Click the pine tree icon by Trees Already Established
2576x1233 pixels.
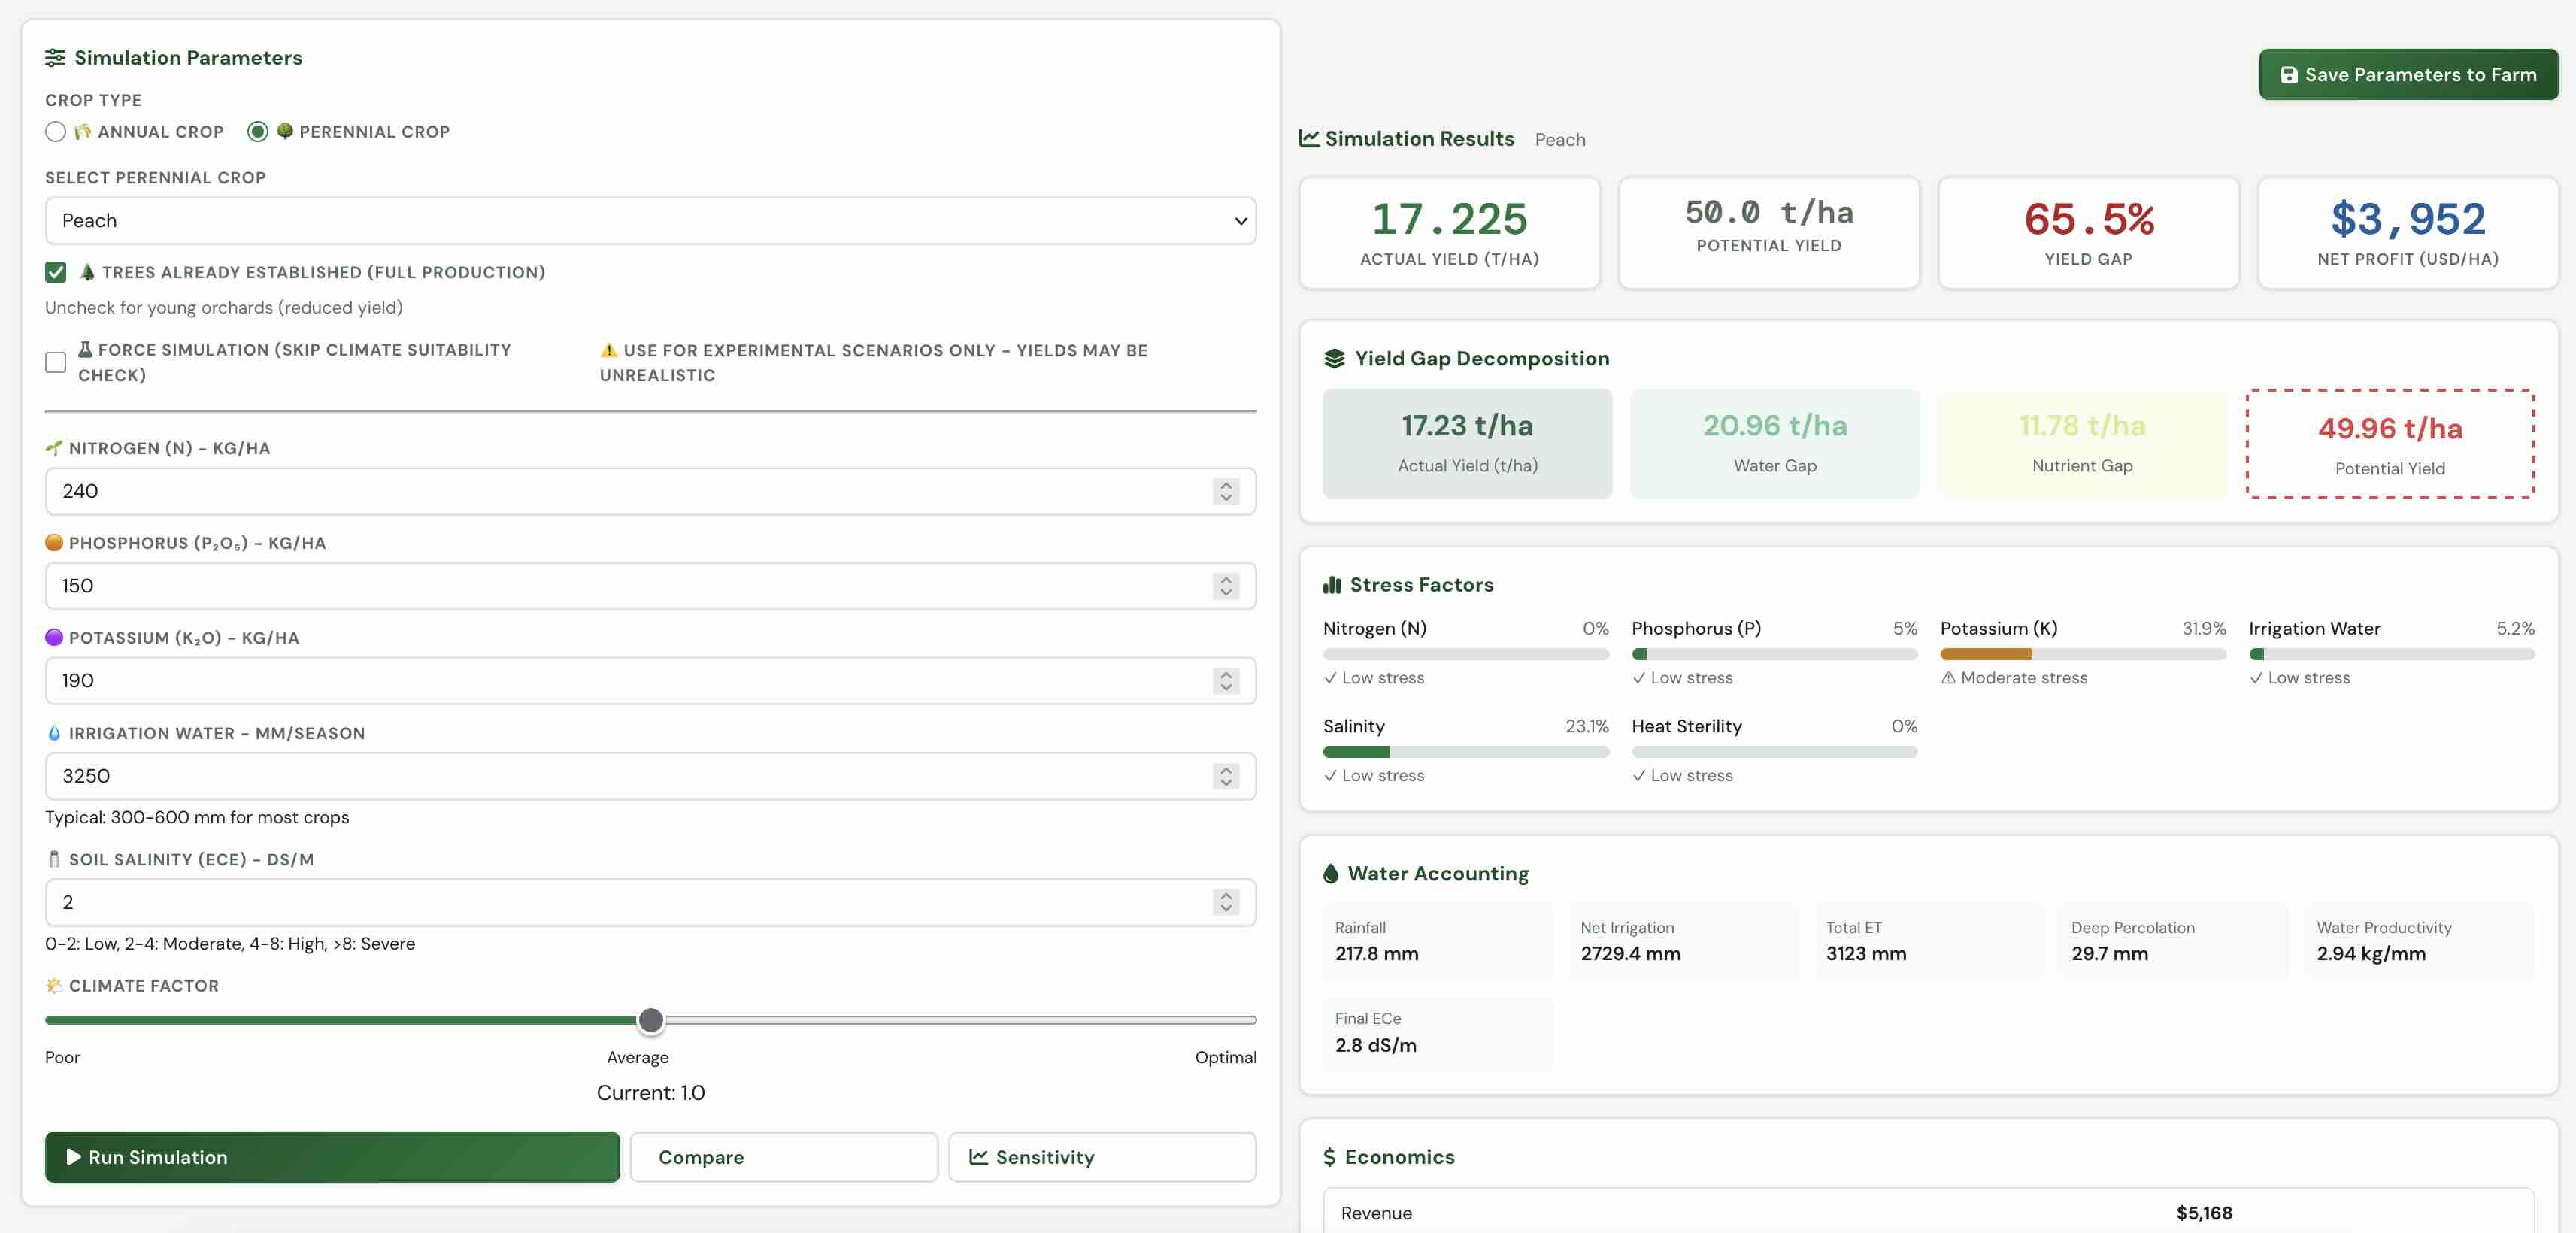(87, 272)
